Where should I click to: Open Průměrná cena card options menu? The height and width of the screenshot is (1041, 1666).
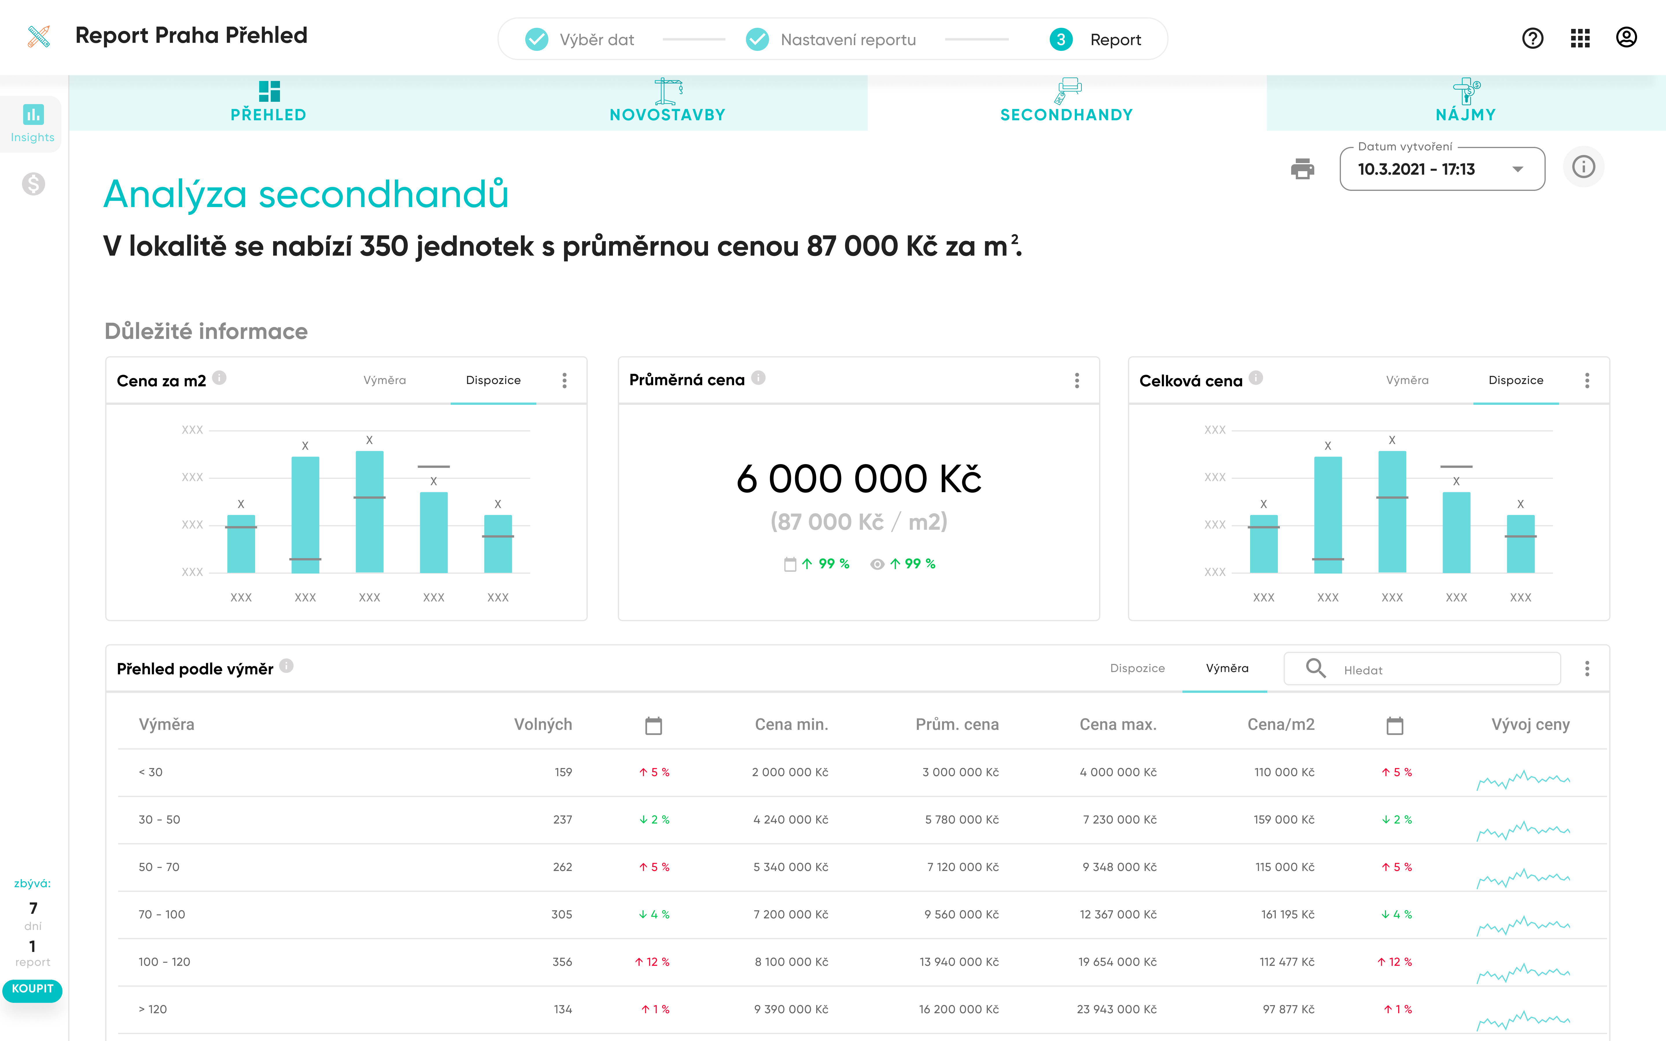tap(1077, 381)
